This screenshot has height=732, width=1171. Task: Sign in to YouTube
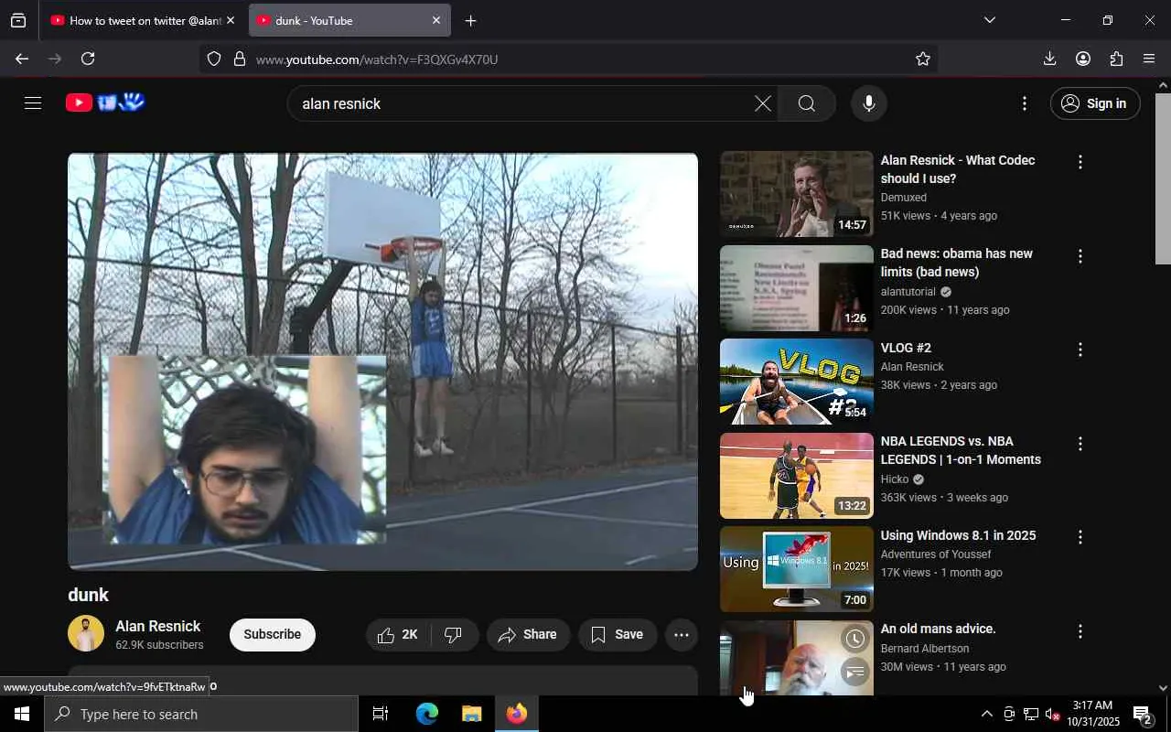click(1095, 103)
